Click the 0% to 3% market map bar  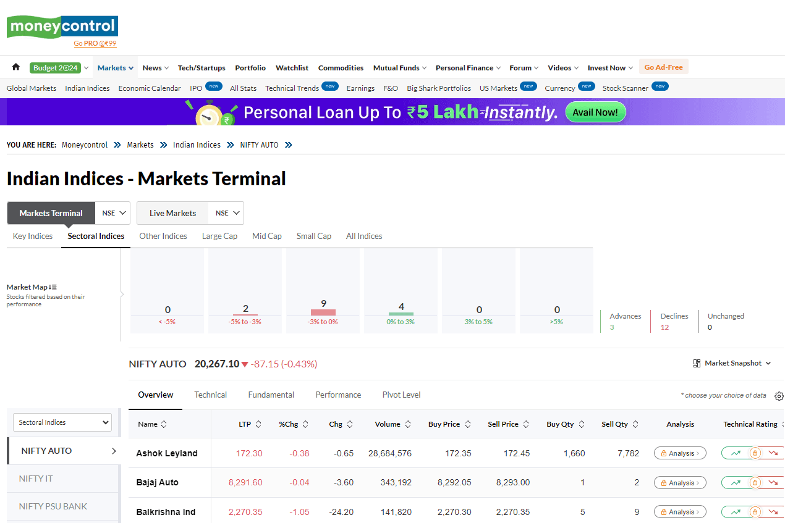(x=401, y=314)
